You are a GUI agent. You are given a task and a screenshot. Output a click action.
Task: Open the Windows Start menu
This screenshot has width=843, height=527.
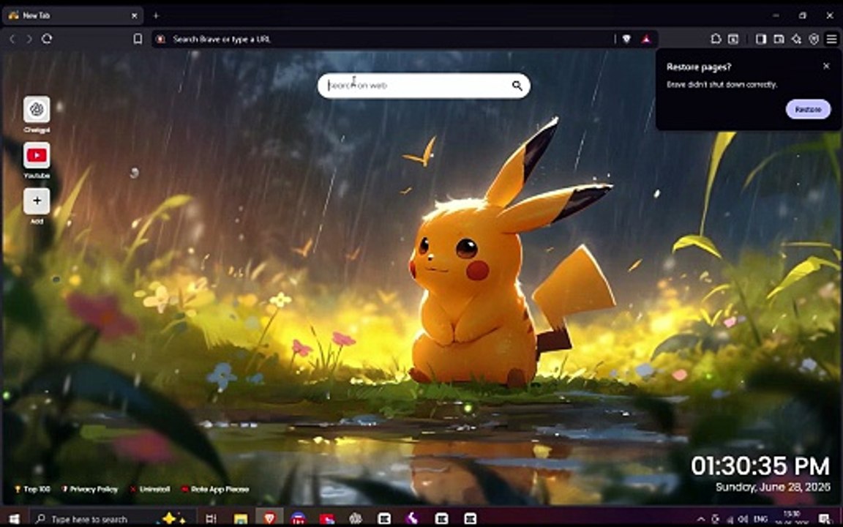point(14,518)
